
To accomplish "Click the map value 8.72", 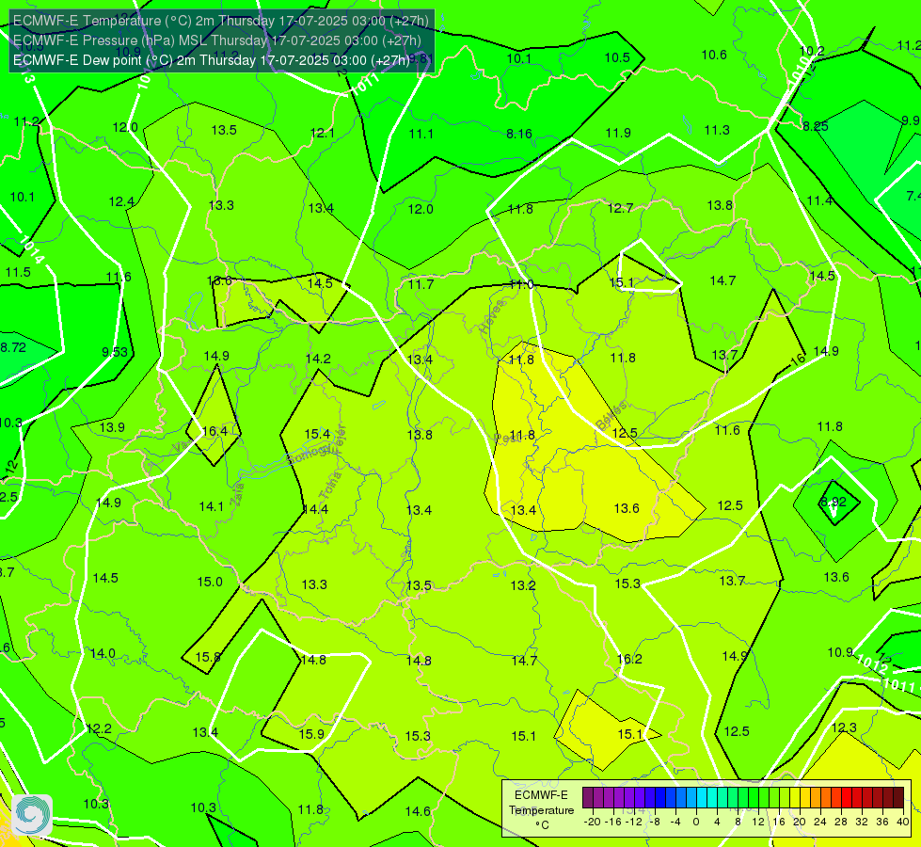I will coord(13,347).
